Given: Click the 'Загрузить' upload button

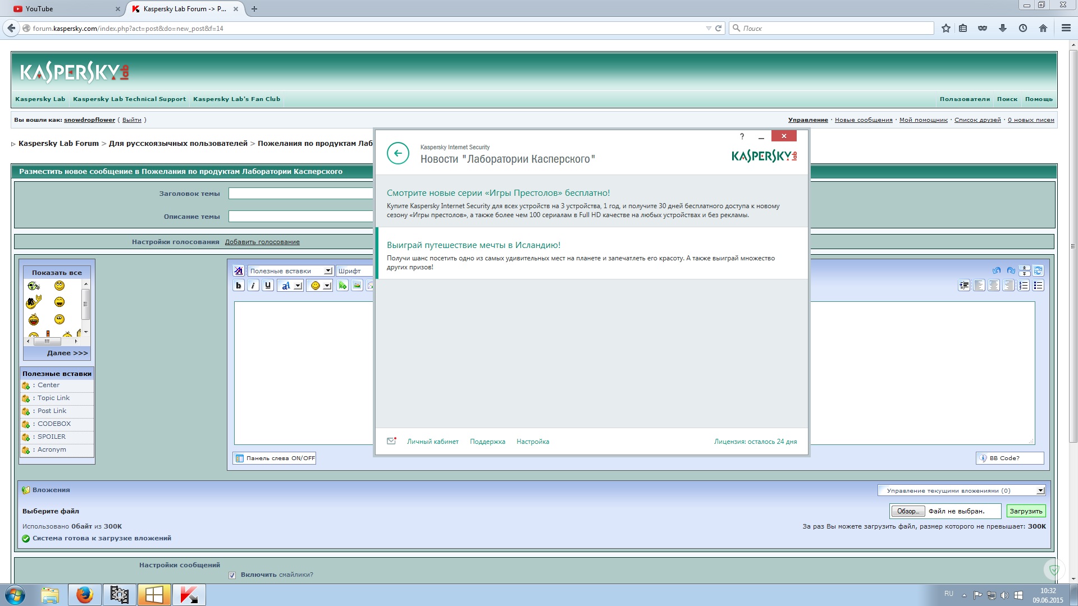Looking at the screenshot, I should [x=1025, y=511].
